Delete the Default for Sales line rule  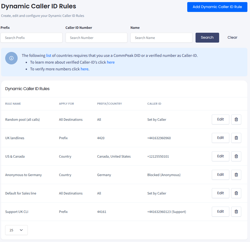[x=236, y=193]
